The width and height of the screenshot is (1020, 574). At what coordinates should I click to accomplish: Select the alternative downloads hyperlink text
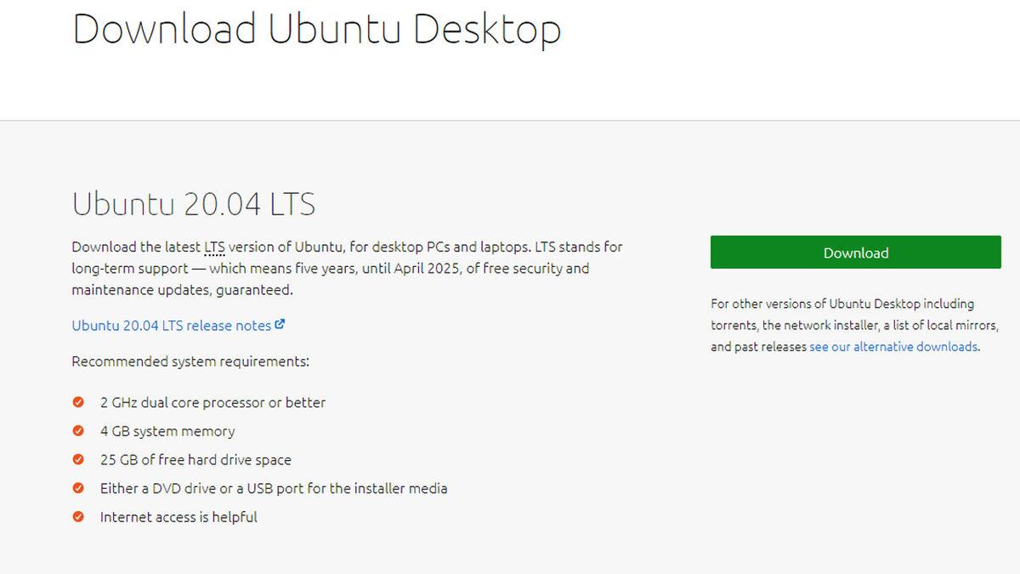893,346
